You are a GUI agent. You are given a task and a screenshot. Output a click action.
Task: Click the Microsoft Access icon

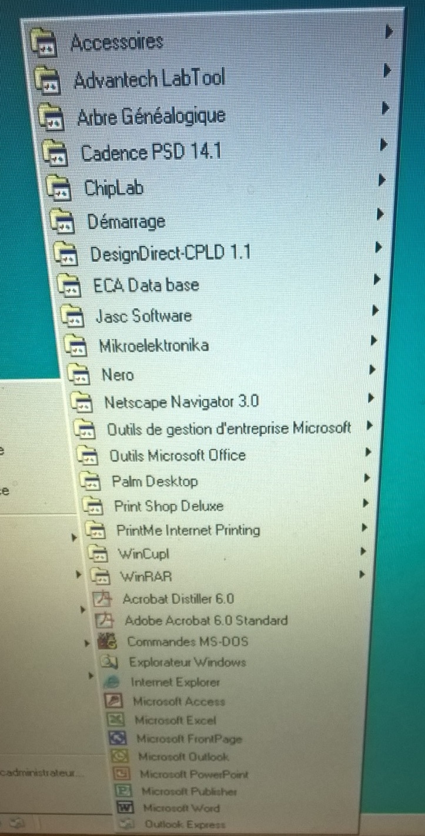click(112, 701)
